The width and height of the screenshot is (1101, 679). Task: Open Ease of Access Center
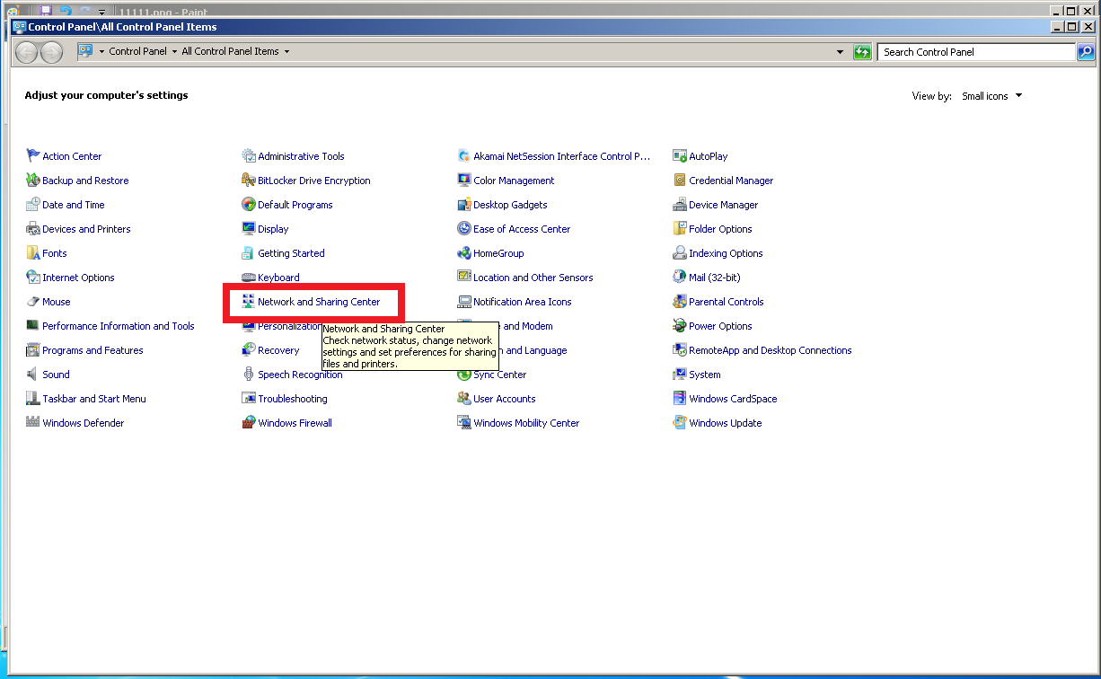[522, 229]
